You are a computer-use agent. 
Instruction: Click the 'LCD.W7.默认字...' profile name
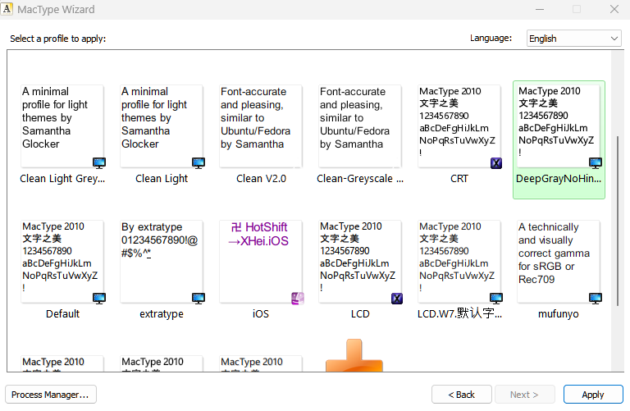pos(459,313)
